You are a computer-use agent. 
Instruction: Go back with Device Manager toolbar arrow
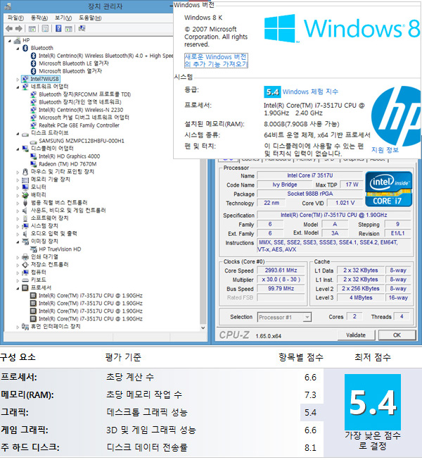click(9, 28)
